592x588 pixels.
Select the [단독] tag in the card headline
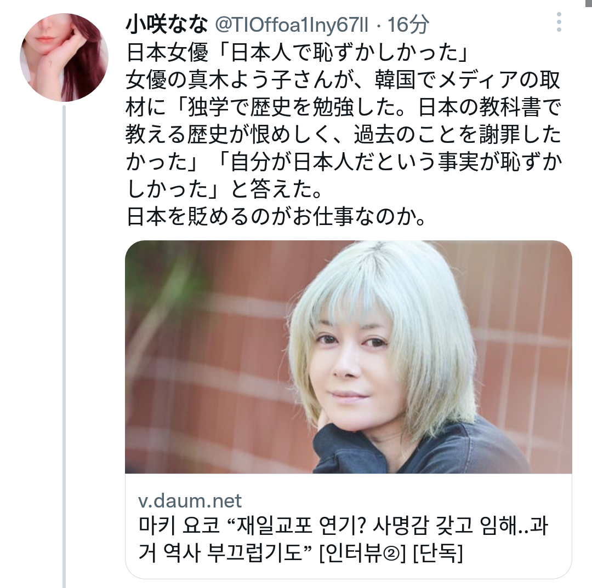[x=439, y=554]
